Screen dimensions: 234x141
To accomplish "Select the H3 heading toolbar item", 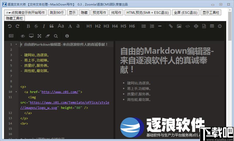I will pos(106,26).
